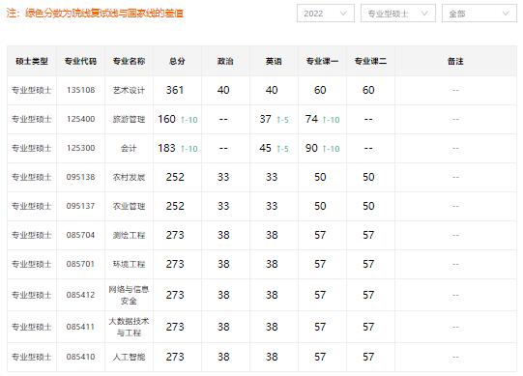523x376 pixels.
Task: Open the 2022 year dropdown
Action: pos(326,14)
